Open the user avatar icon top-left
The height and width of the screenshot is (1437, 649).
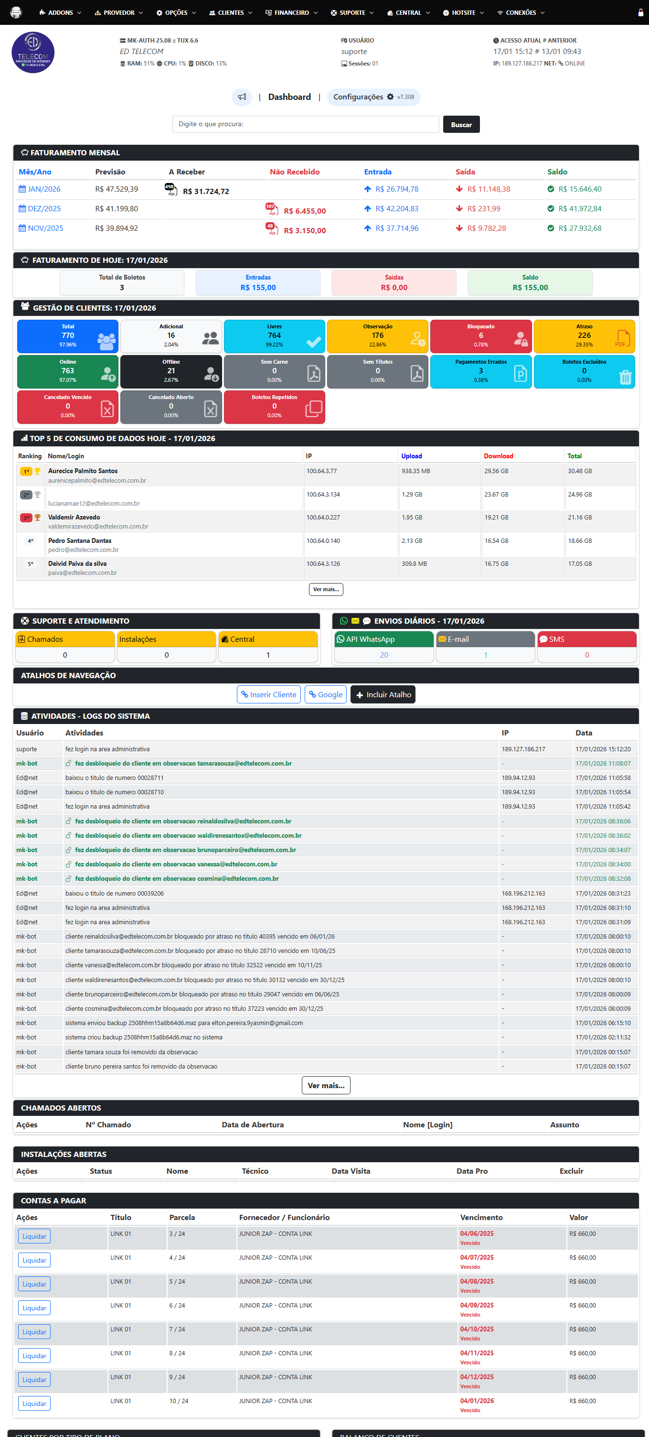(x=16, y=12)
